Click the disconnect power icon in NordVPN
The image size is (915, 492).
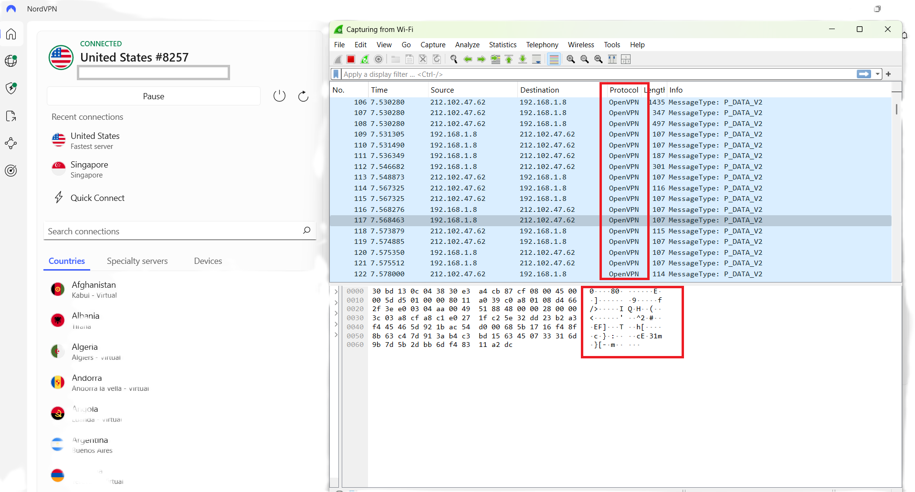coord(279,96)
